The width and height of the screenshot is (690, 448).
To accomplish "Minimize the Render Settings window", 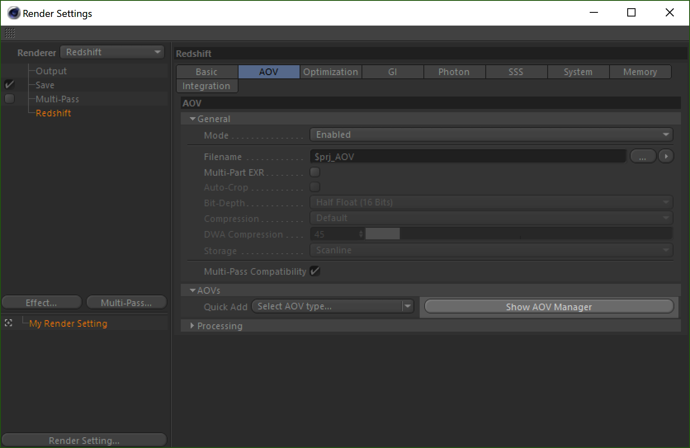I will [x=594, y=13].
